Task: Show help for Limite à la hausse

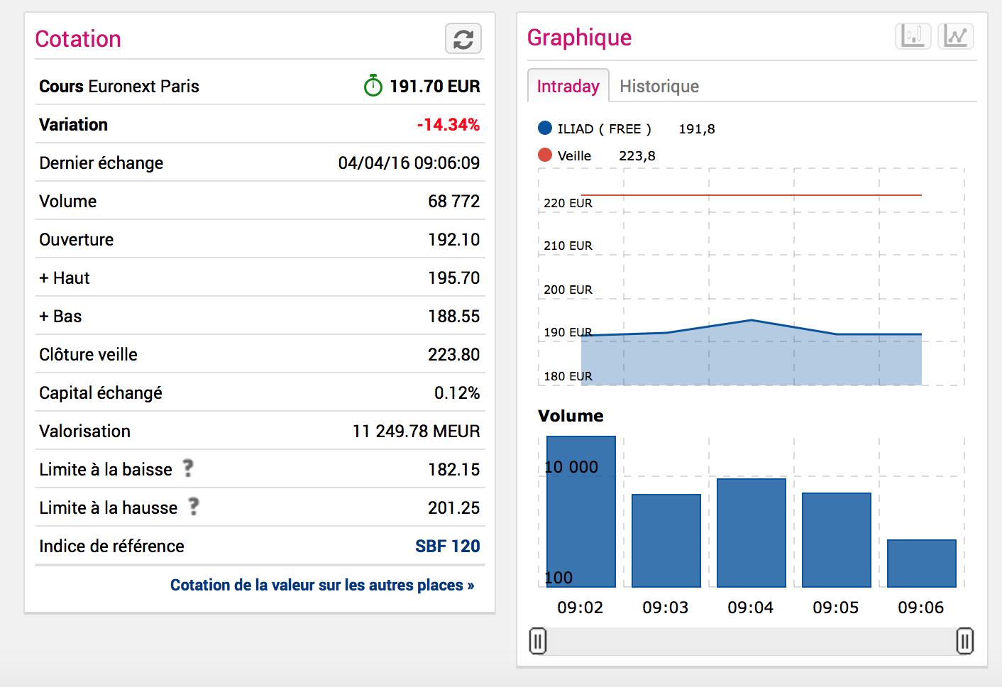Action: click(194, 507)
